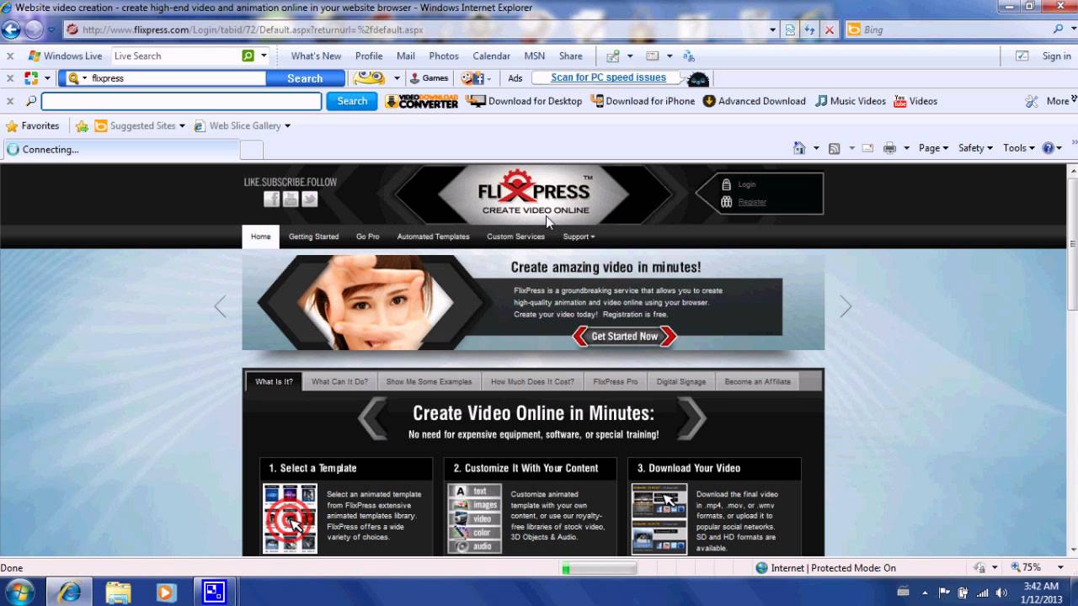Click the Refresh icon in address bar
Screen dimensions: 1078x606
point(809,29)
